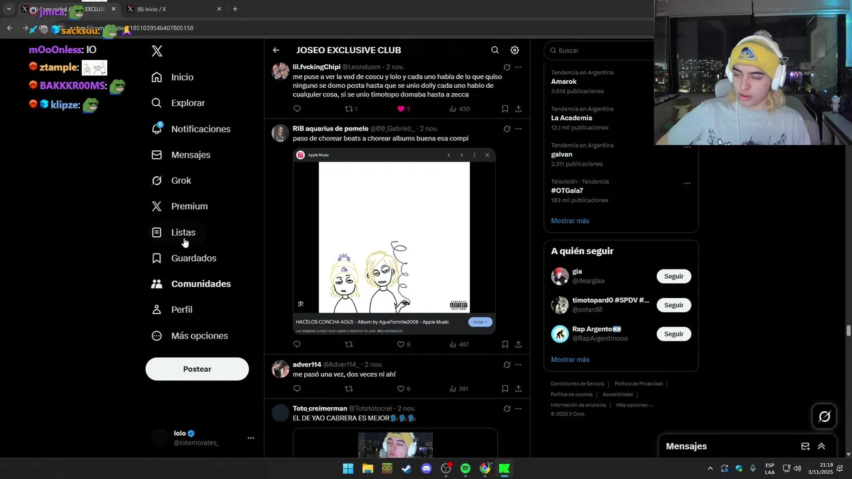Expand the Mensajes drawer

821,446
